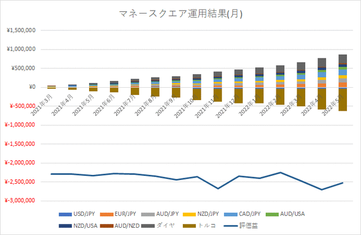
Task: Select the 2021年11月 category label
Action: [207, 106]
